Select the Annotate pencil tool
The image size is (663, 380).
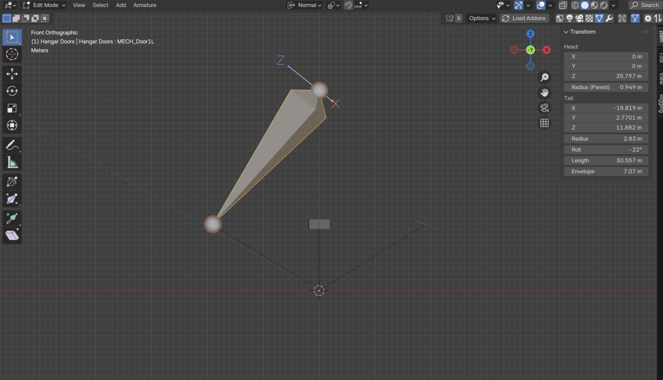(x=12, y=145)
